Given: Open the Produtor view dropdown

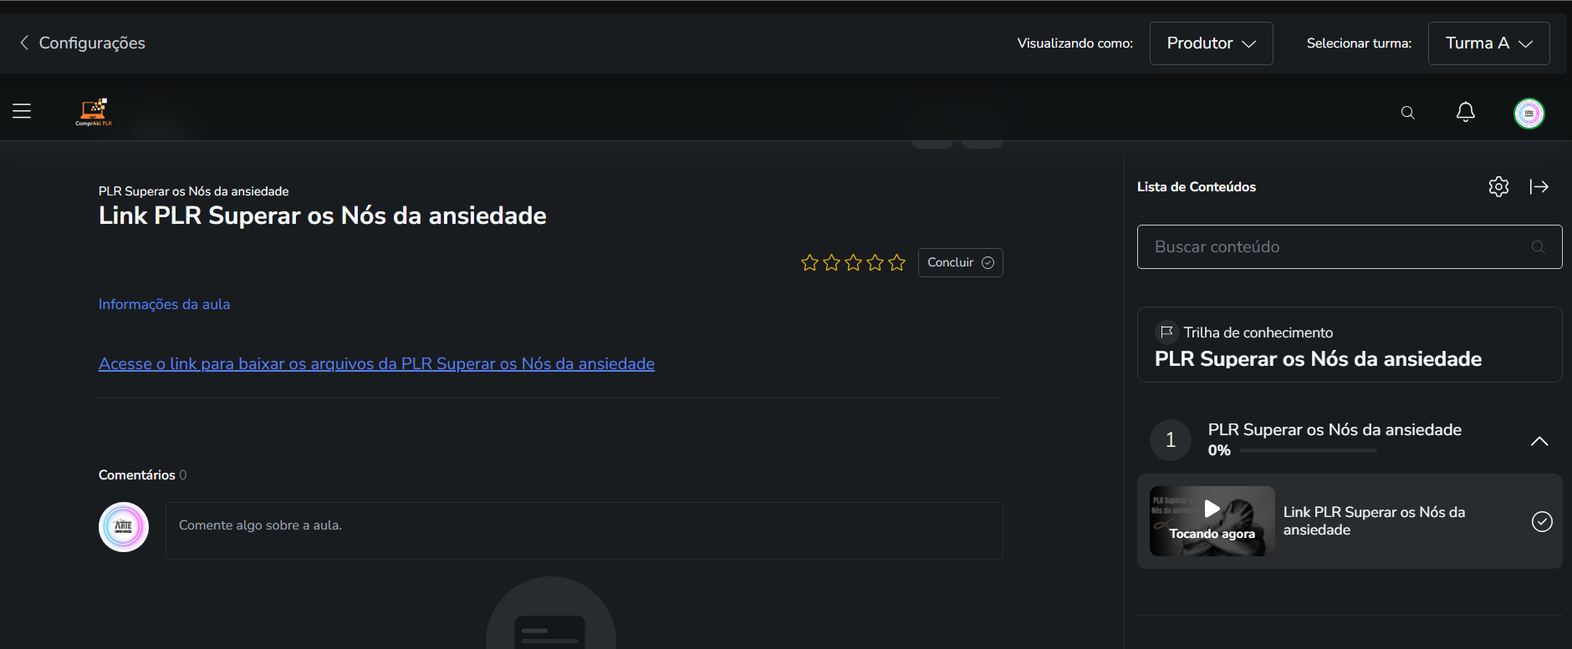Looking at the screenshot, I should click(1211, 43).
